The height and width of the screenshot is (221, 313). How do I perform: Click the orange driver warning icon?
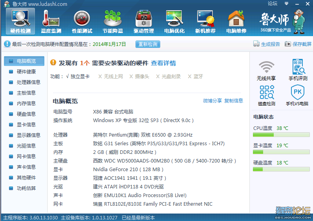(53, 62)
